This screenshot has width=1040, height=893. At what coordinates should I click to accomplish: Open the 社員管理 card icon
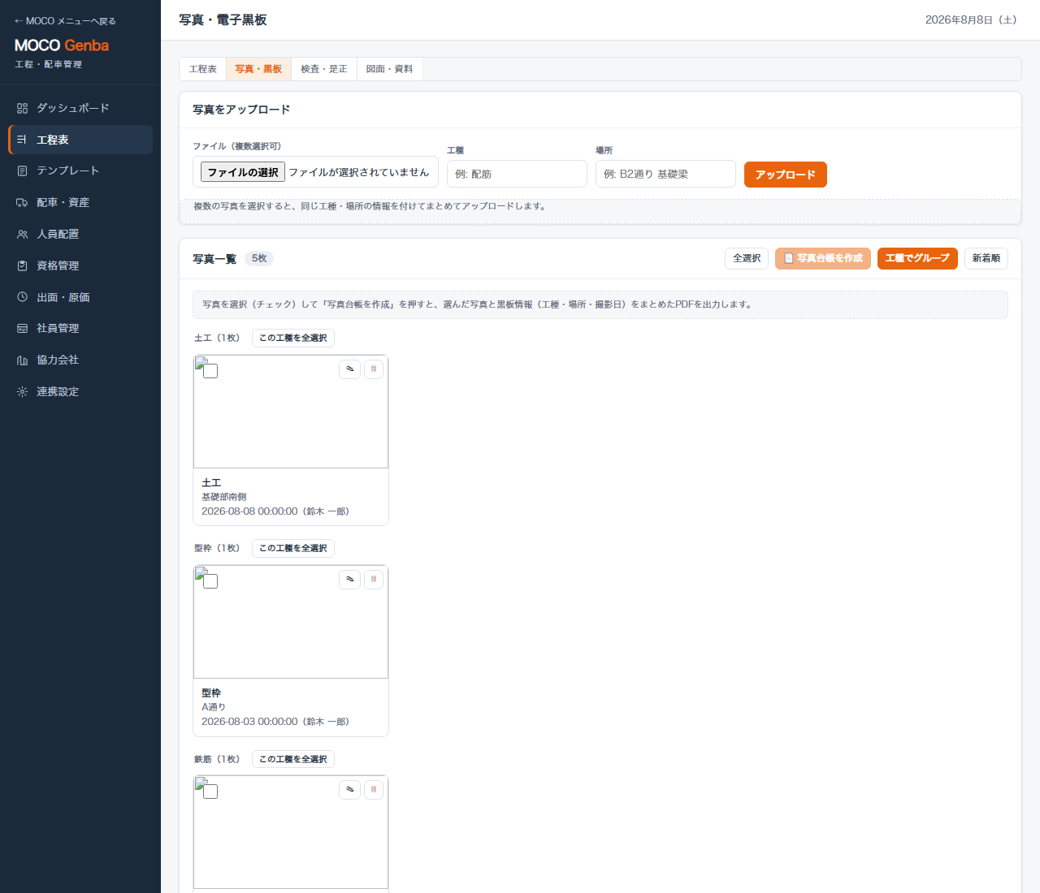(22, 328)
